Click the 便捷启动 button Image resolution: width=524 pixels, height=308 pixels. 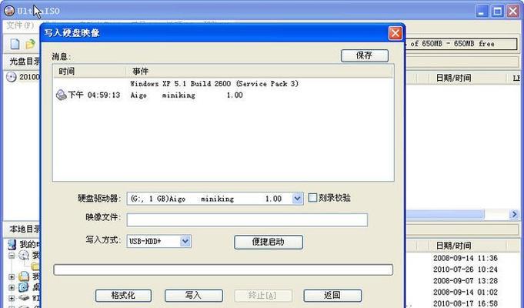pyautogui.click(x=269, y=242)
